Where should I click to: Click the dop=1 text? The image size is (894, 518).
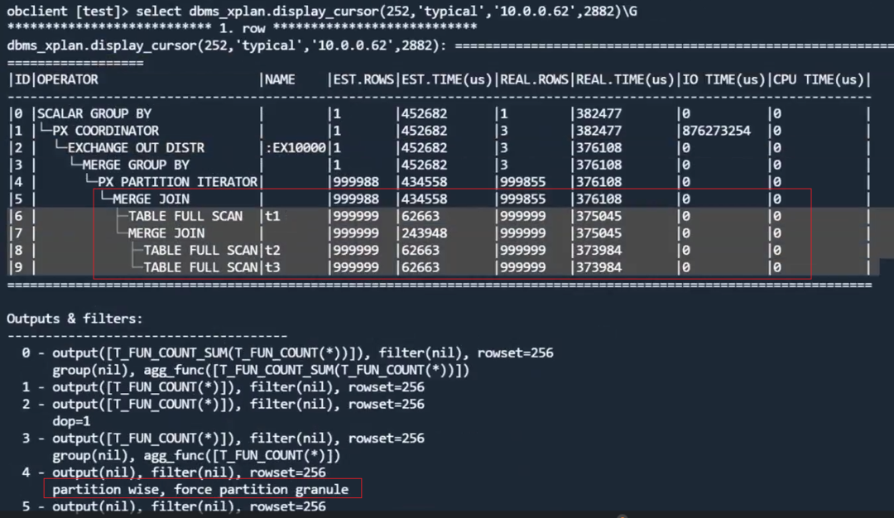[x=71, y=422]
